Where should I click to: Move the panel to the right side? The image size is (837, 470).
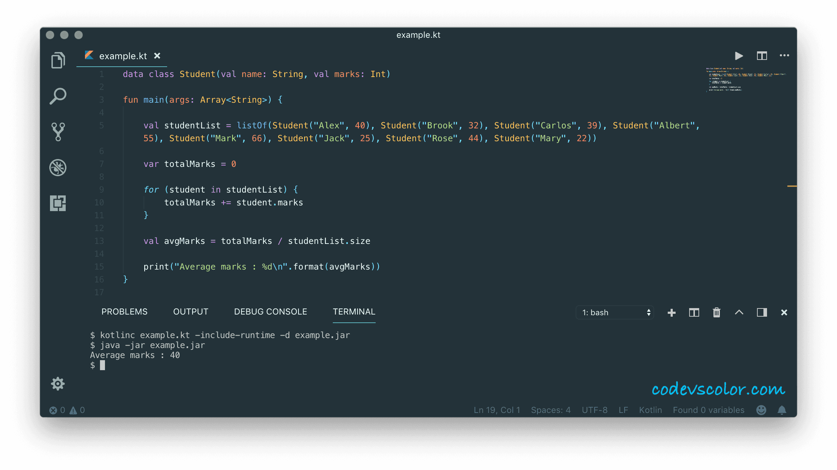[x=762, y=313]
